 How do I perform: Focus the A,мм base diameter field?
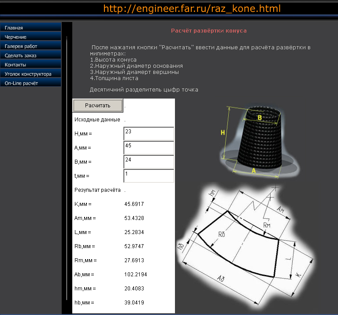click(x=149, y=148)
